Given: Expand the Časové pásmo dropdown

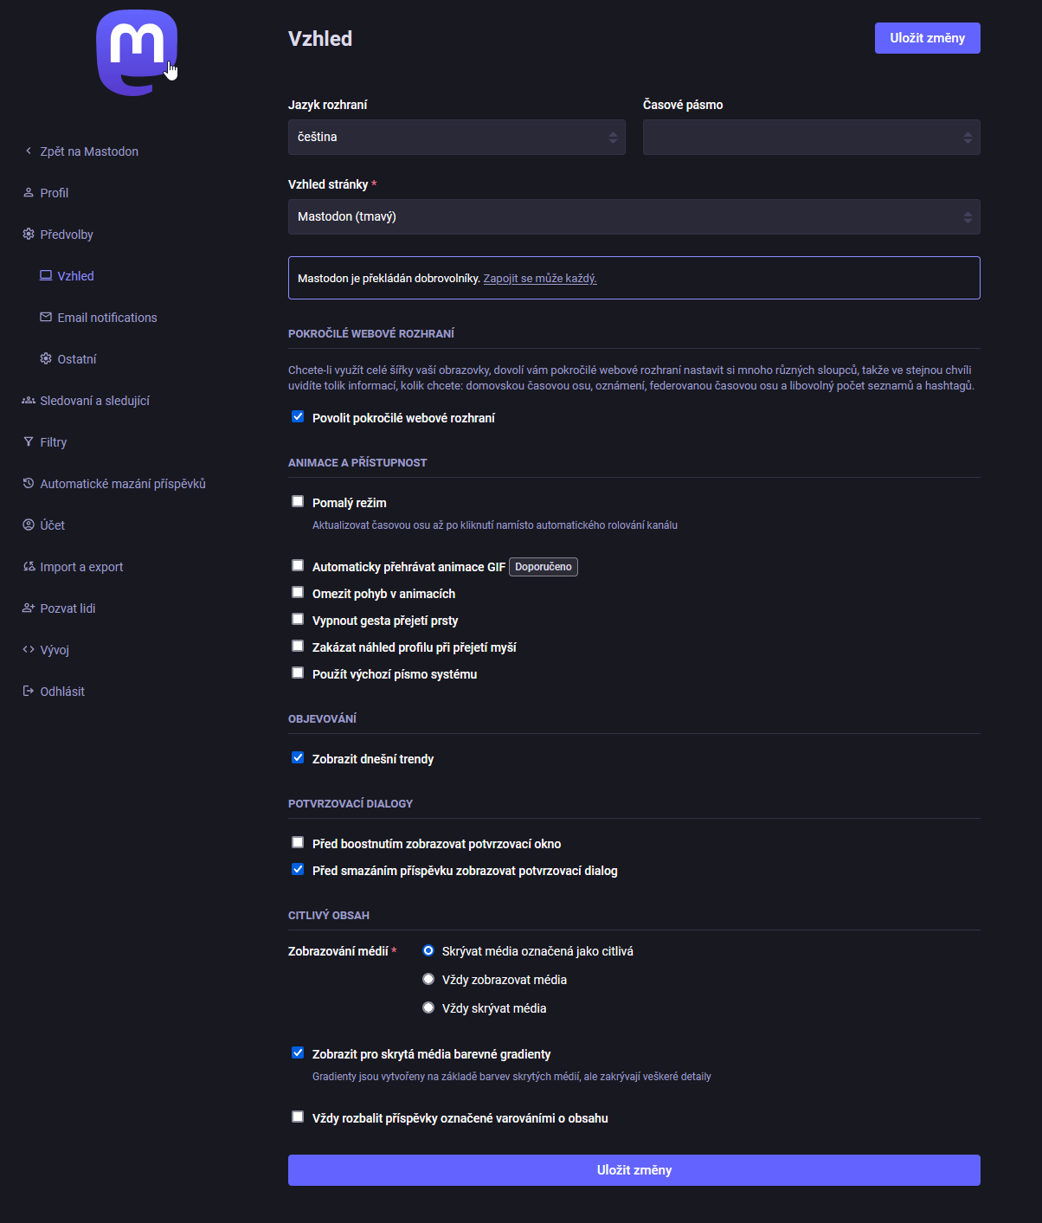Looking at the screenshot, I should pyautogui.click(x=811, y=138).
